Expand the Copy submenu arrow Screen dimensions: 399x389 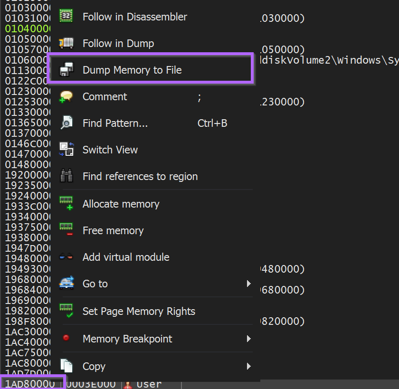pos(248,366)
